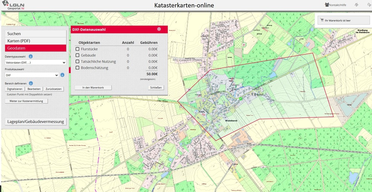Close the DXF-Datenauswahl dialog with the X icon
Screen dimensions: 372x192
click(159, 29)
